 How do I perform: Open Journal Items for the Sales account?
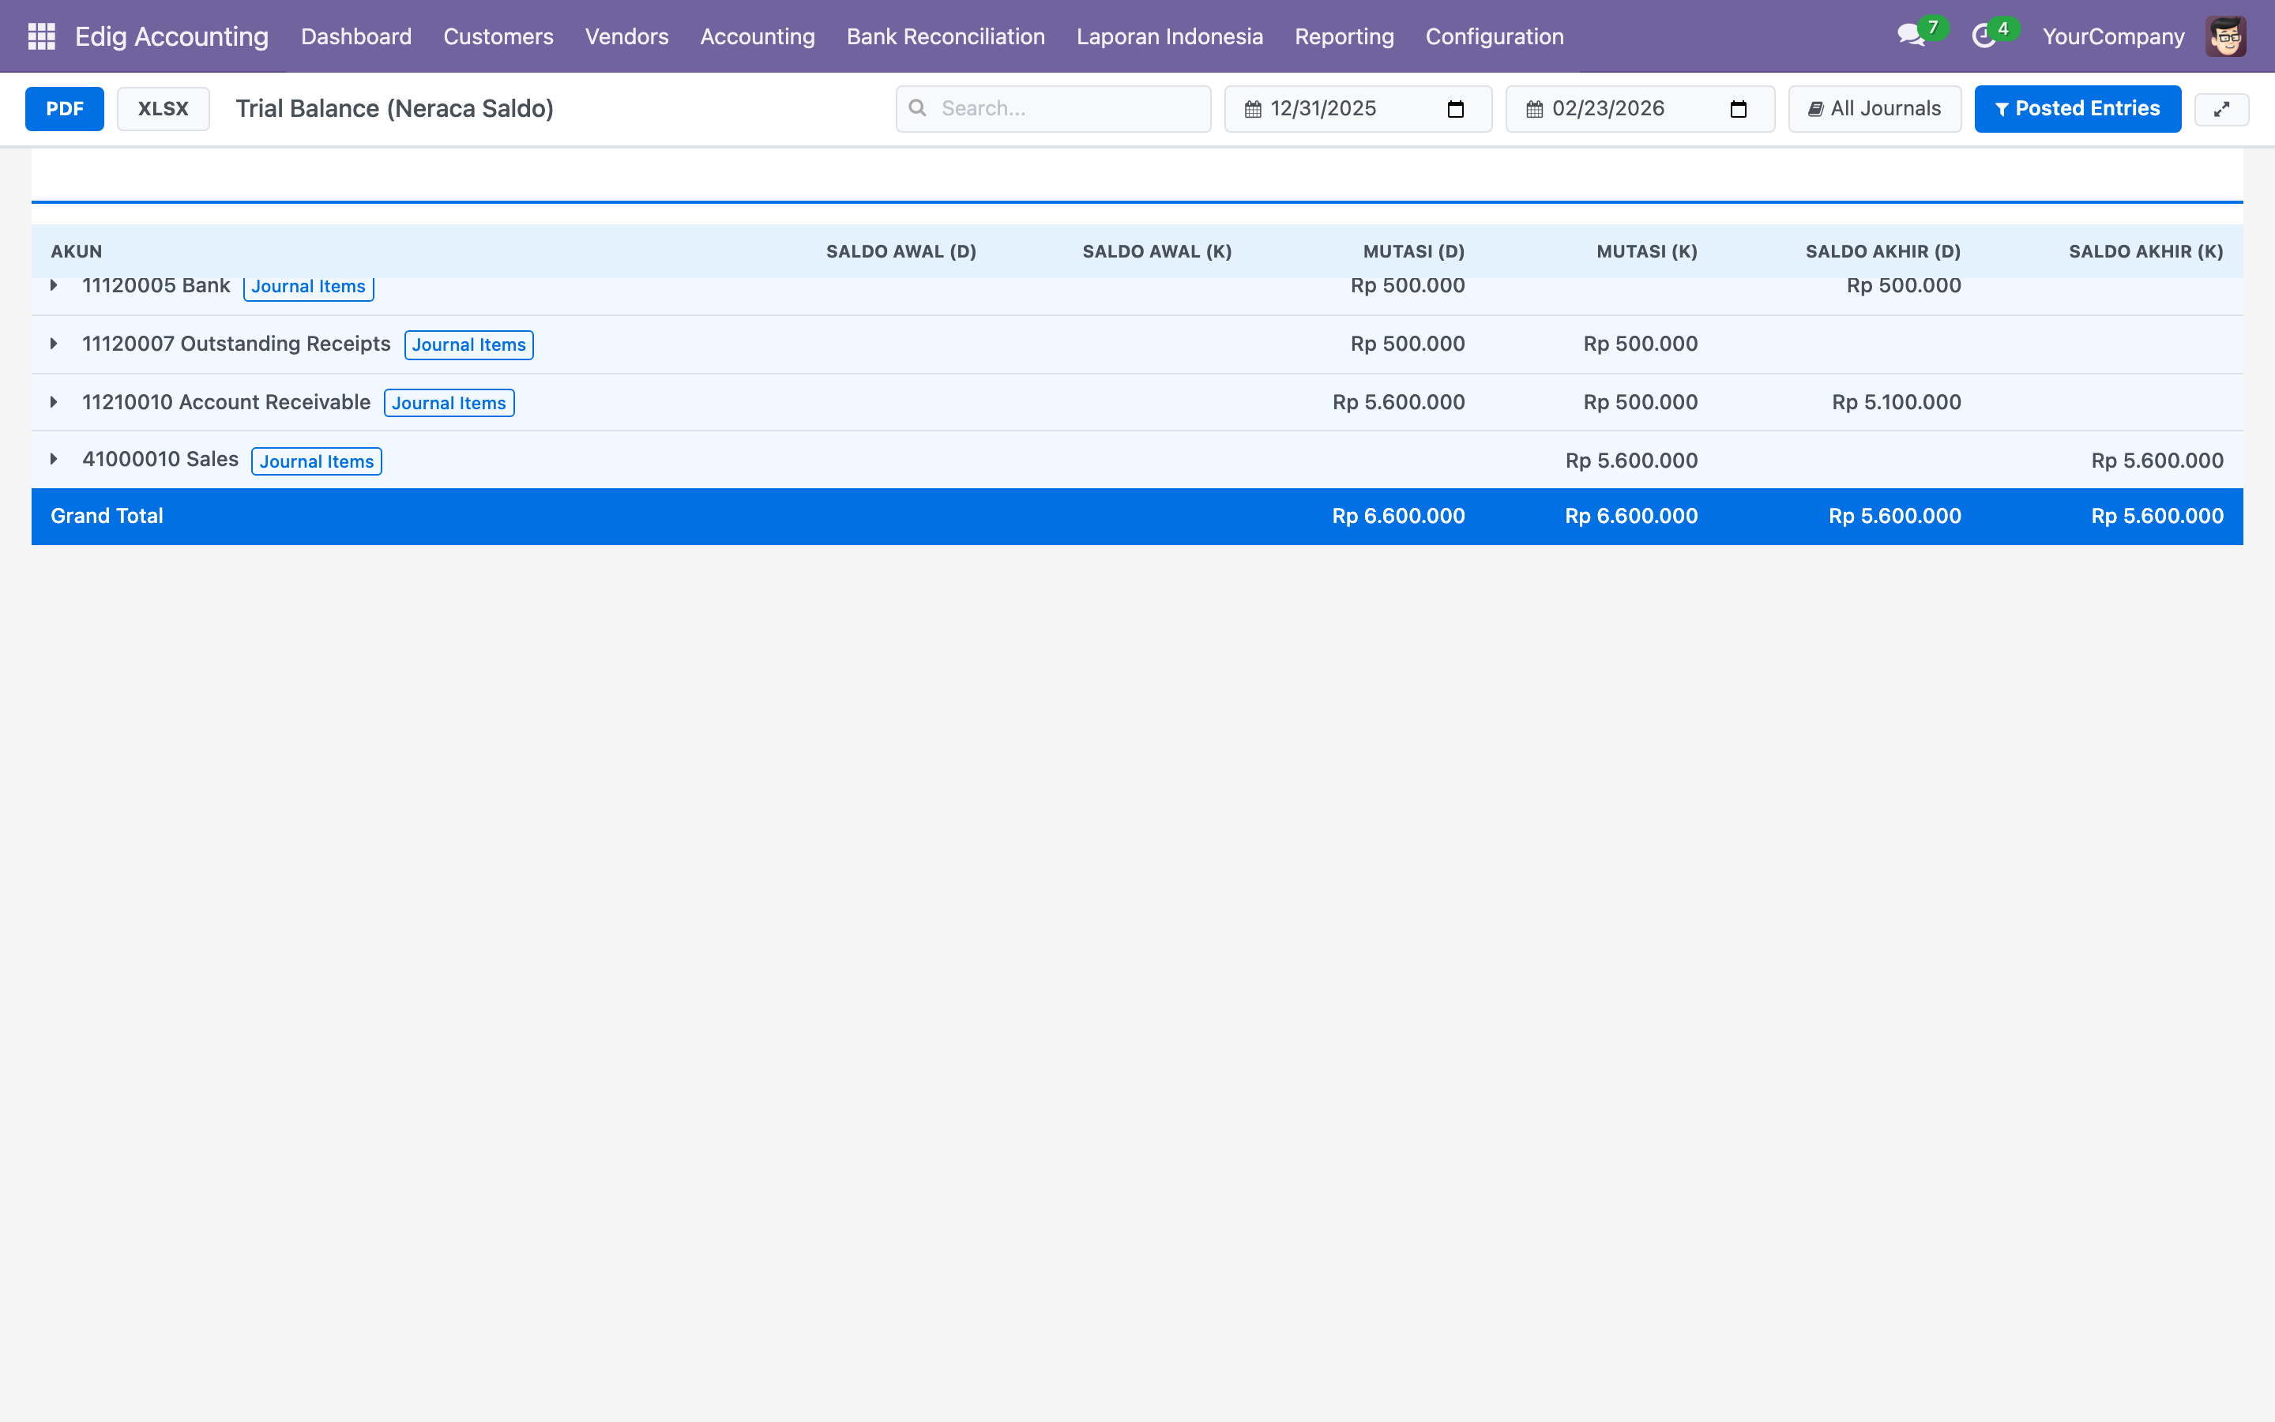tap(316, 462)
